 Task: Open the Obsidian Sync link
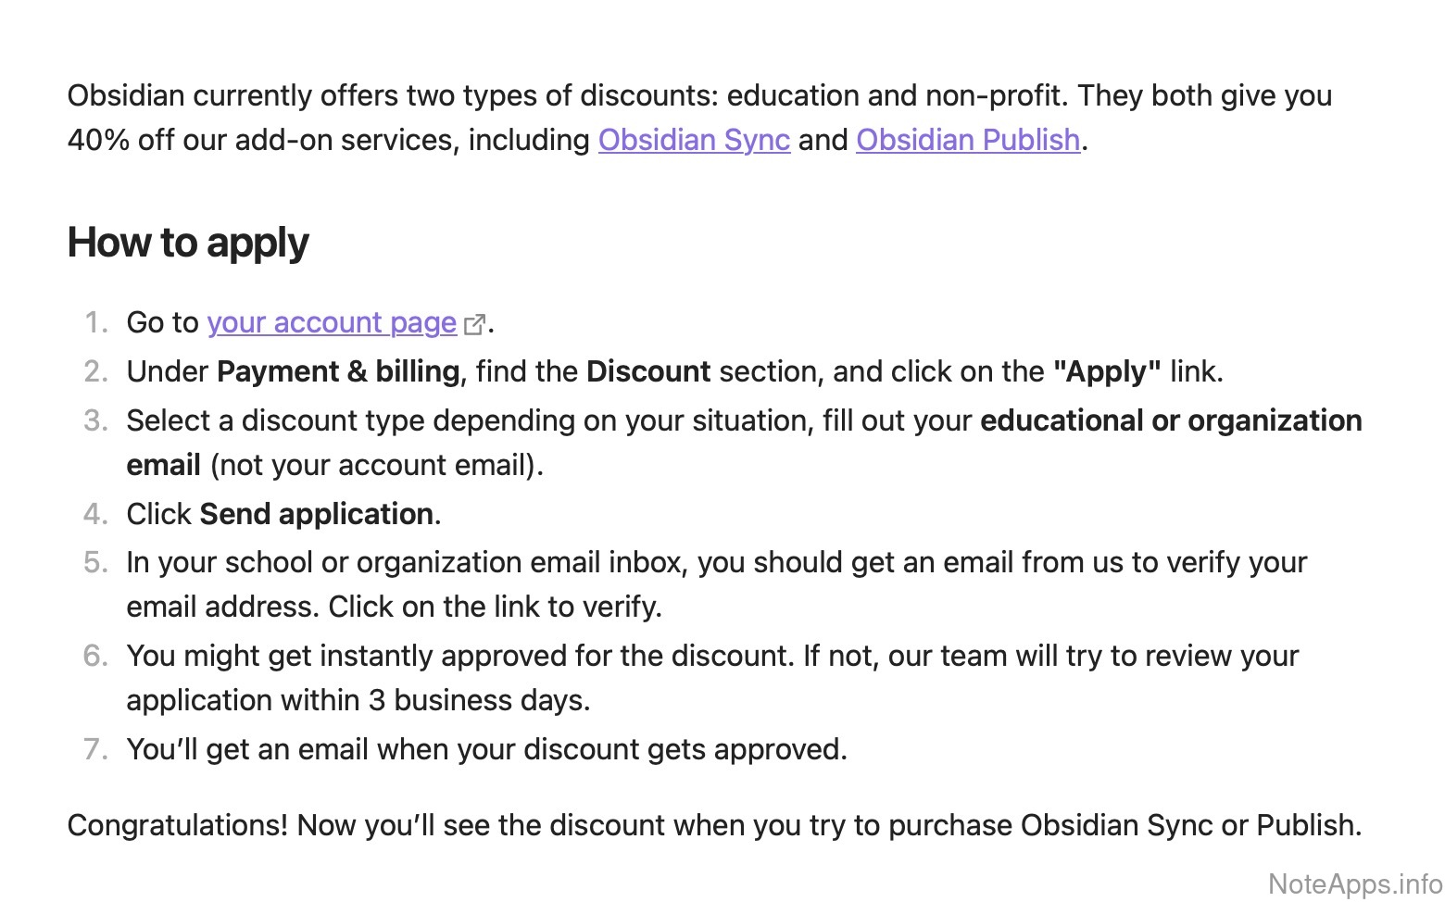tap(694, 140)
